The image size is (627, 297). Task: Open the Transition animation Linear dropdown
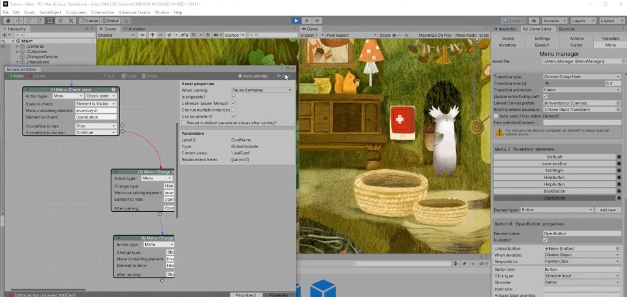click(x=582, y=90)
